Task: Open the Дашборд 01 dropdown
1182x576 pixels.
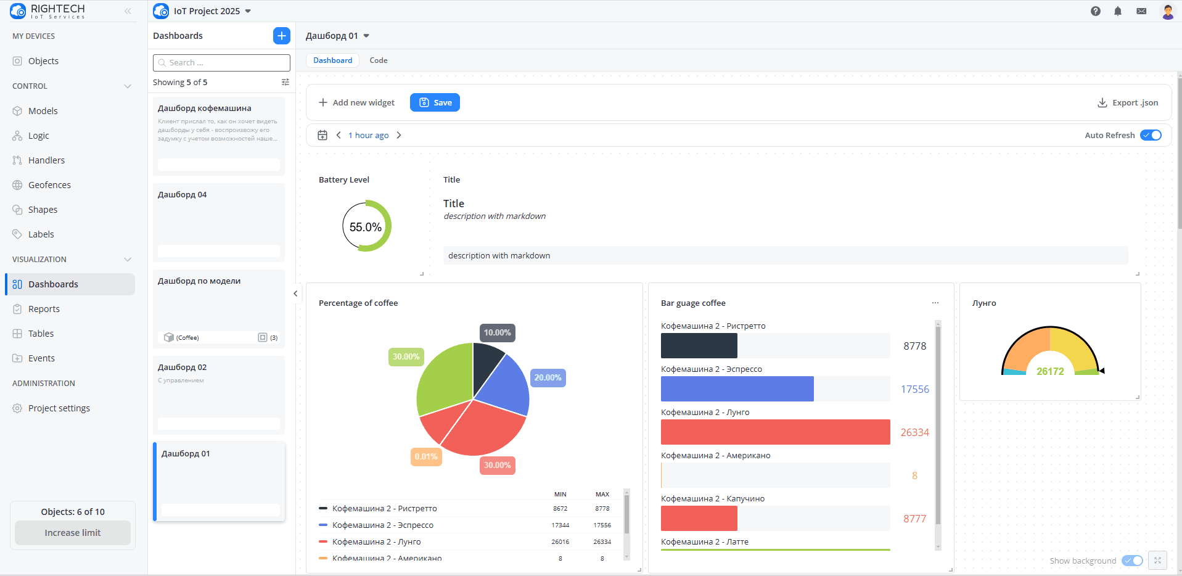Action: pyautogui.click(x=367, y=36)
